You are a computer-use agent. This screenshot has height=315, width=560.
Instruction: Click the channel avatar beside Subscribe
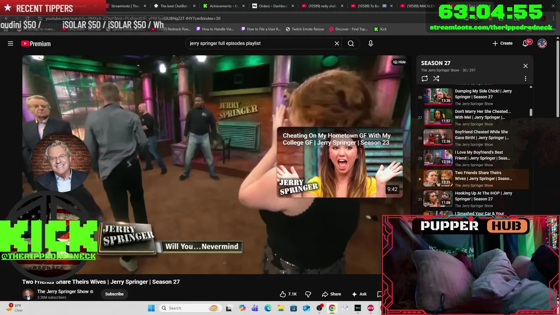pos(28,294)
